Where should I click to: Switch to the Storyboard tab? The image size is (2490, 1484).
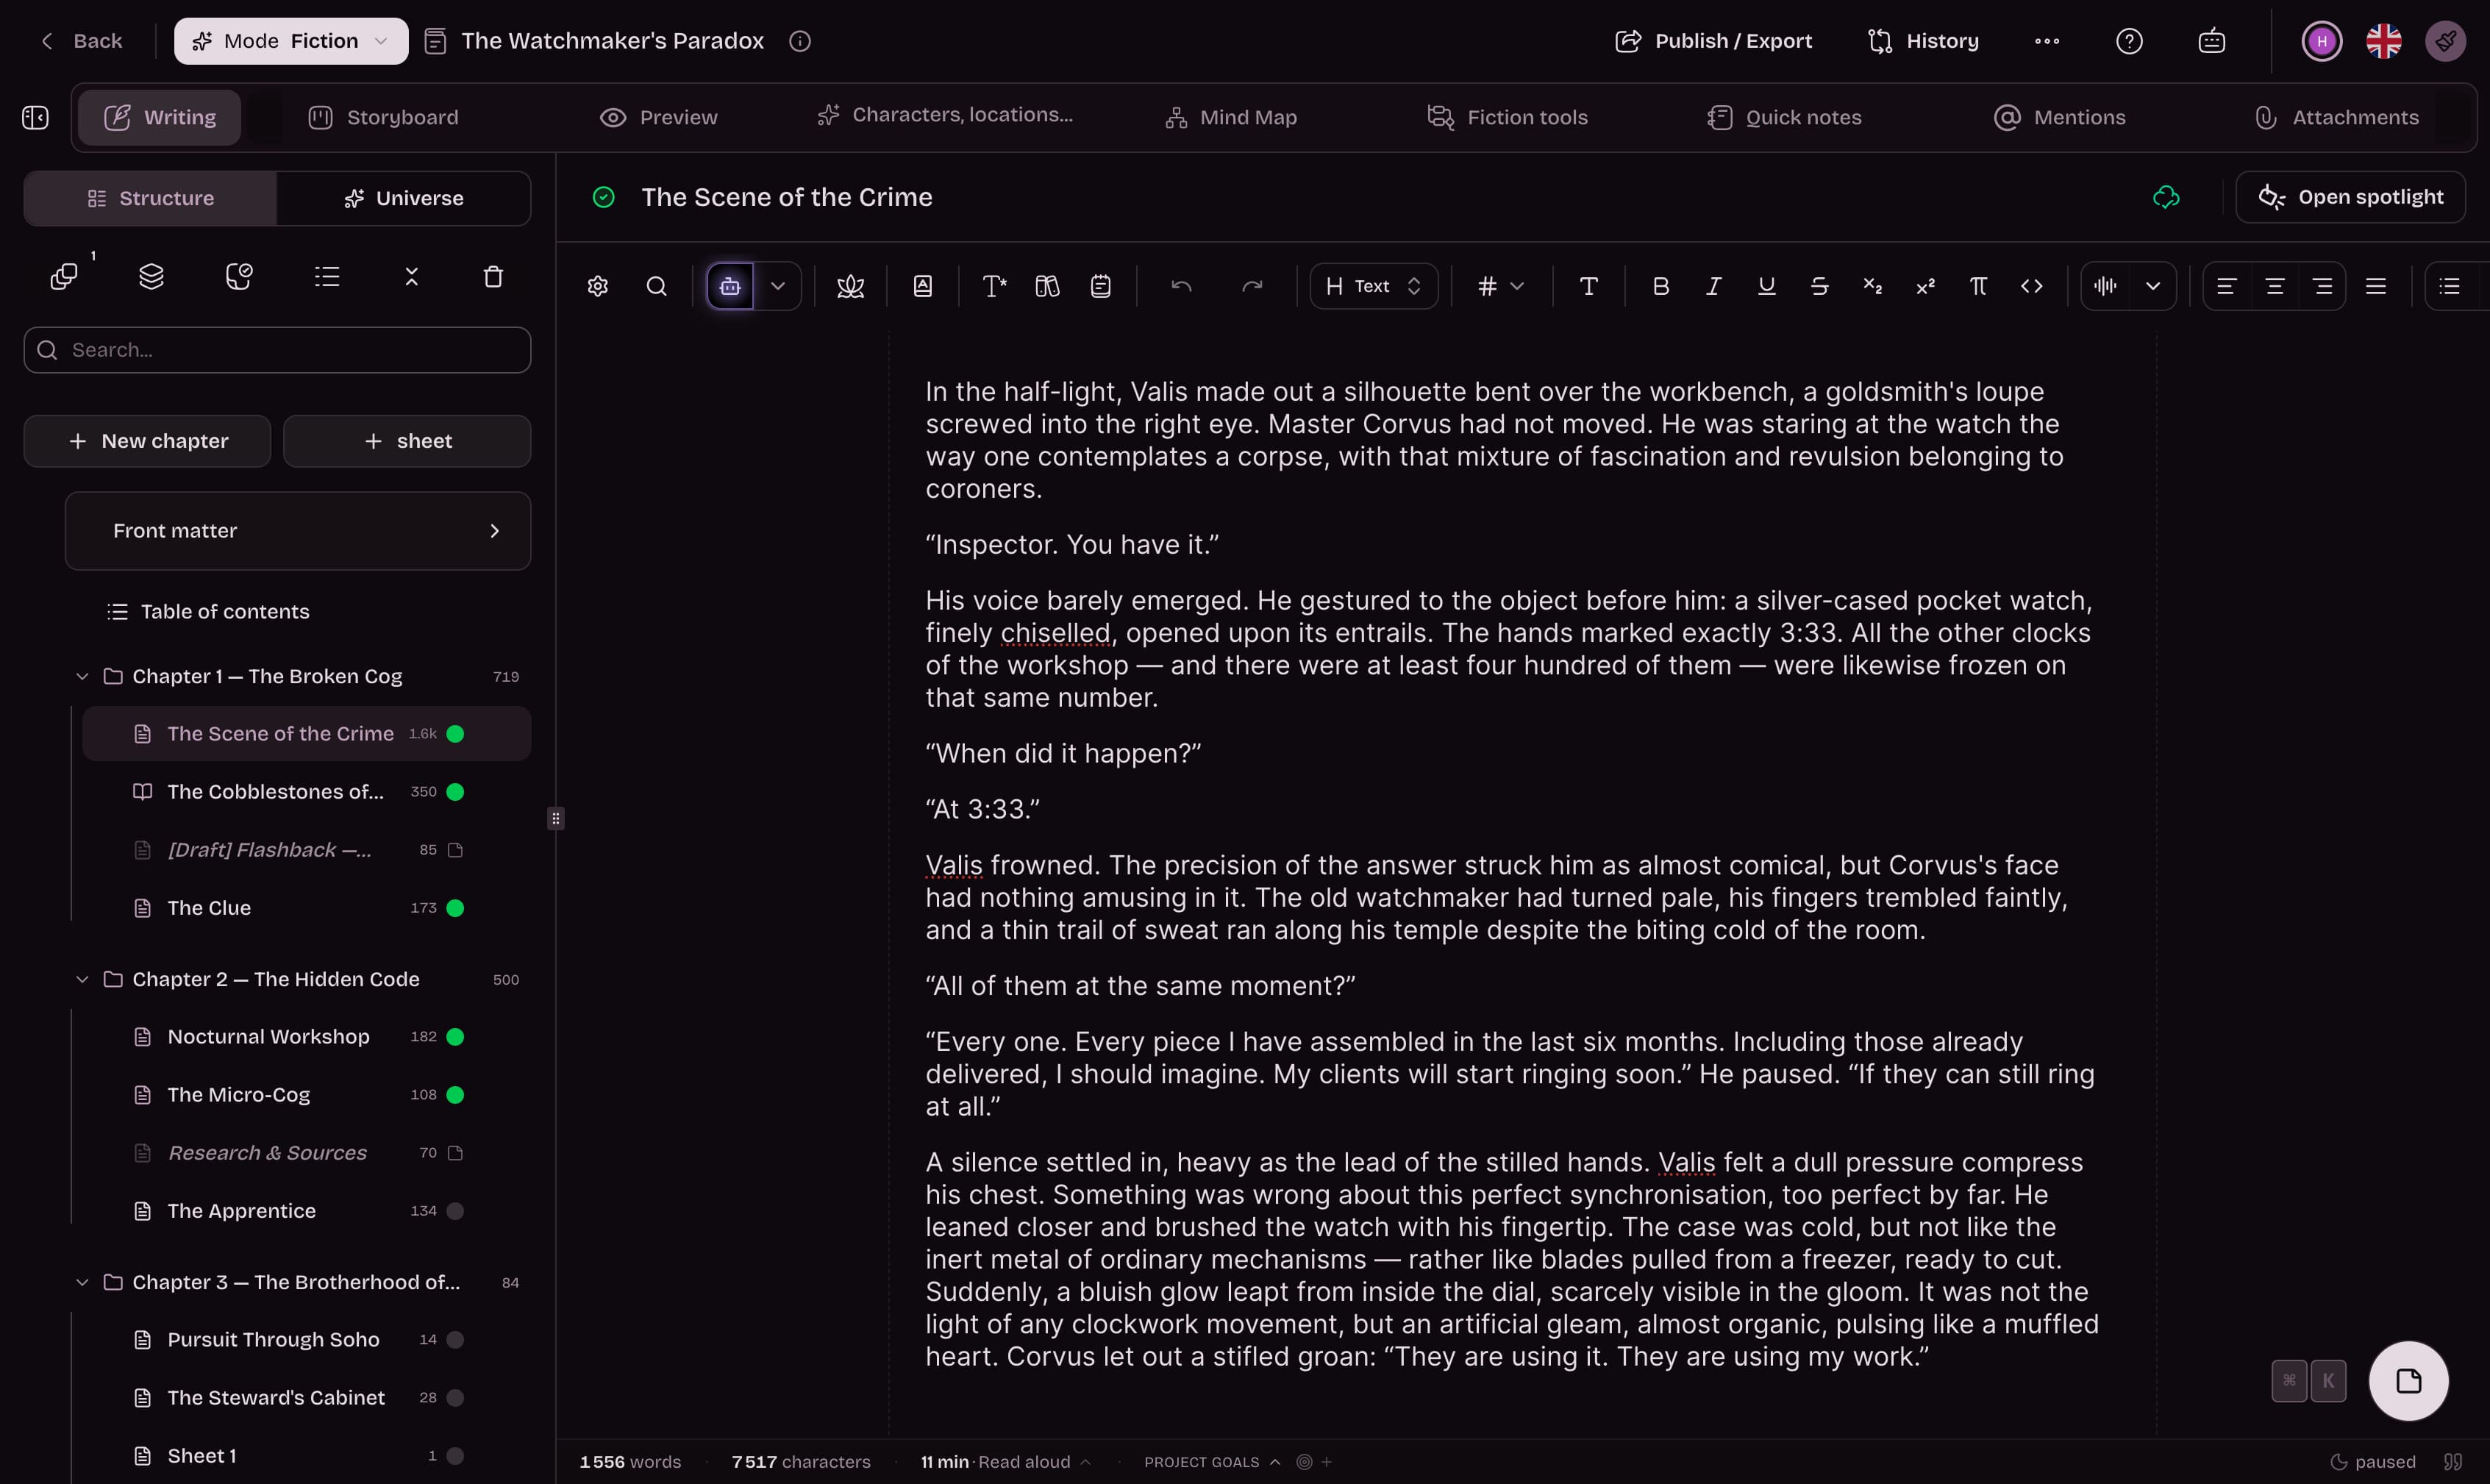[383, 118]
